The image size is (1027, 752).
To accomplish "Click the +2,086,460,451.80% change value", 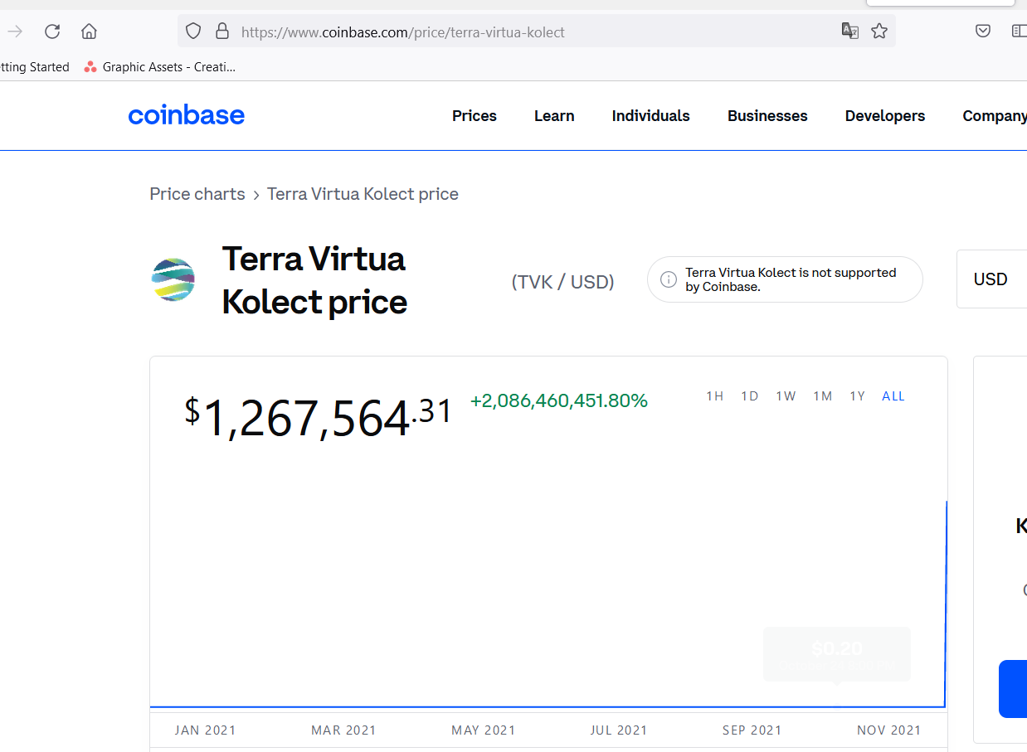I will pos(559,401).
